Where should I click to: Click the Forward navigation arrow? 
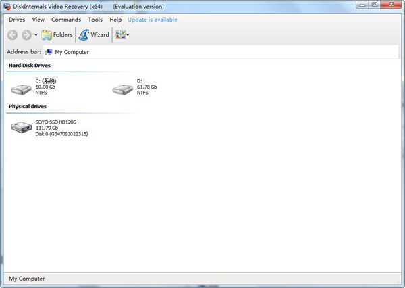[26, 34]
